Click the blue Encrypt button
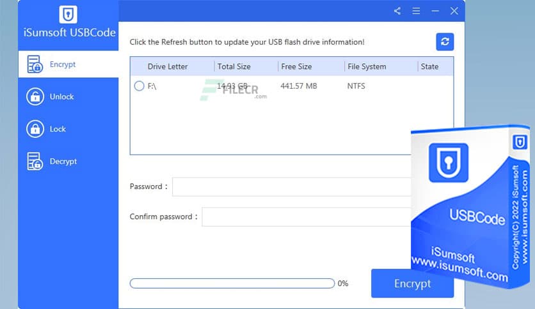The image size is (535, 309). 413,283
